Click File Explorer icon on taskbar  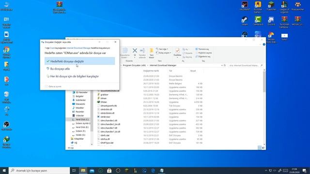pyautogui.click(x=83, y=171)
